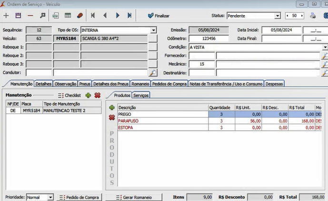Open the Despesas tab
Image resolution: width=328 pixels, height=201 pixels.
tap(274, 84)
